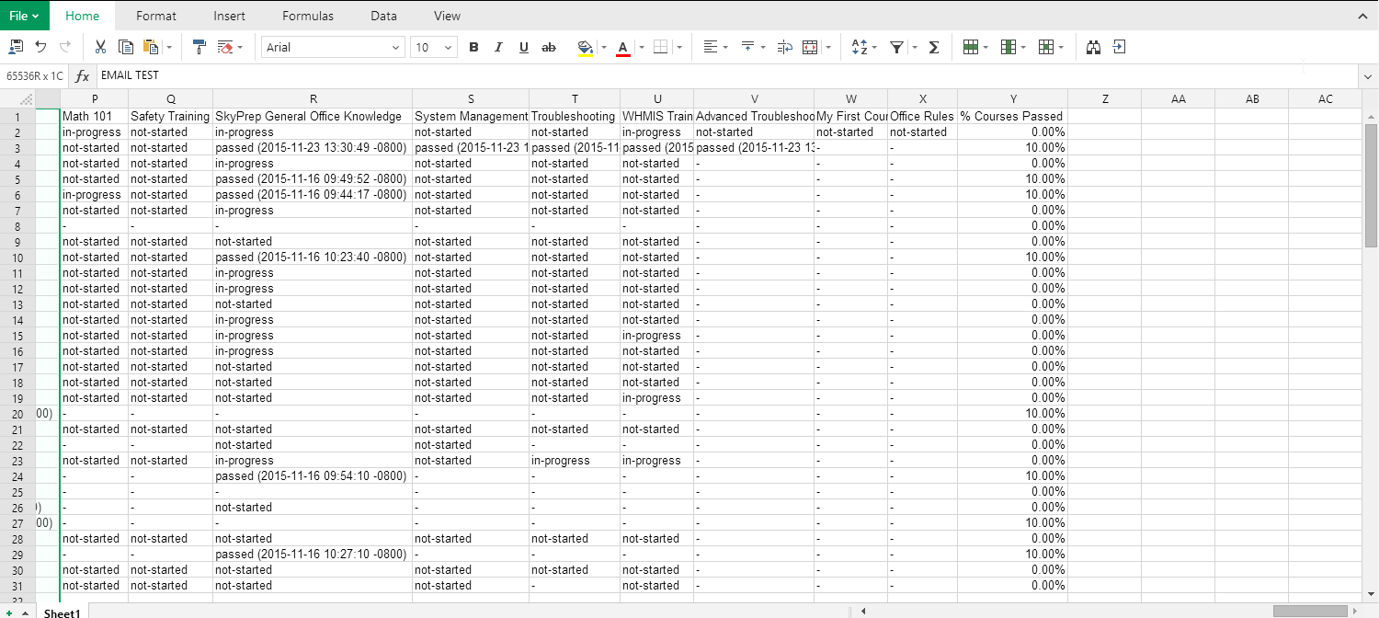Open the green File menu button
This screenshot has height=618, width=1379.
pyautogui.click(x=24, y=16)
